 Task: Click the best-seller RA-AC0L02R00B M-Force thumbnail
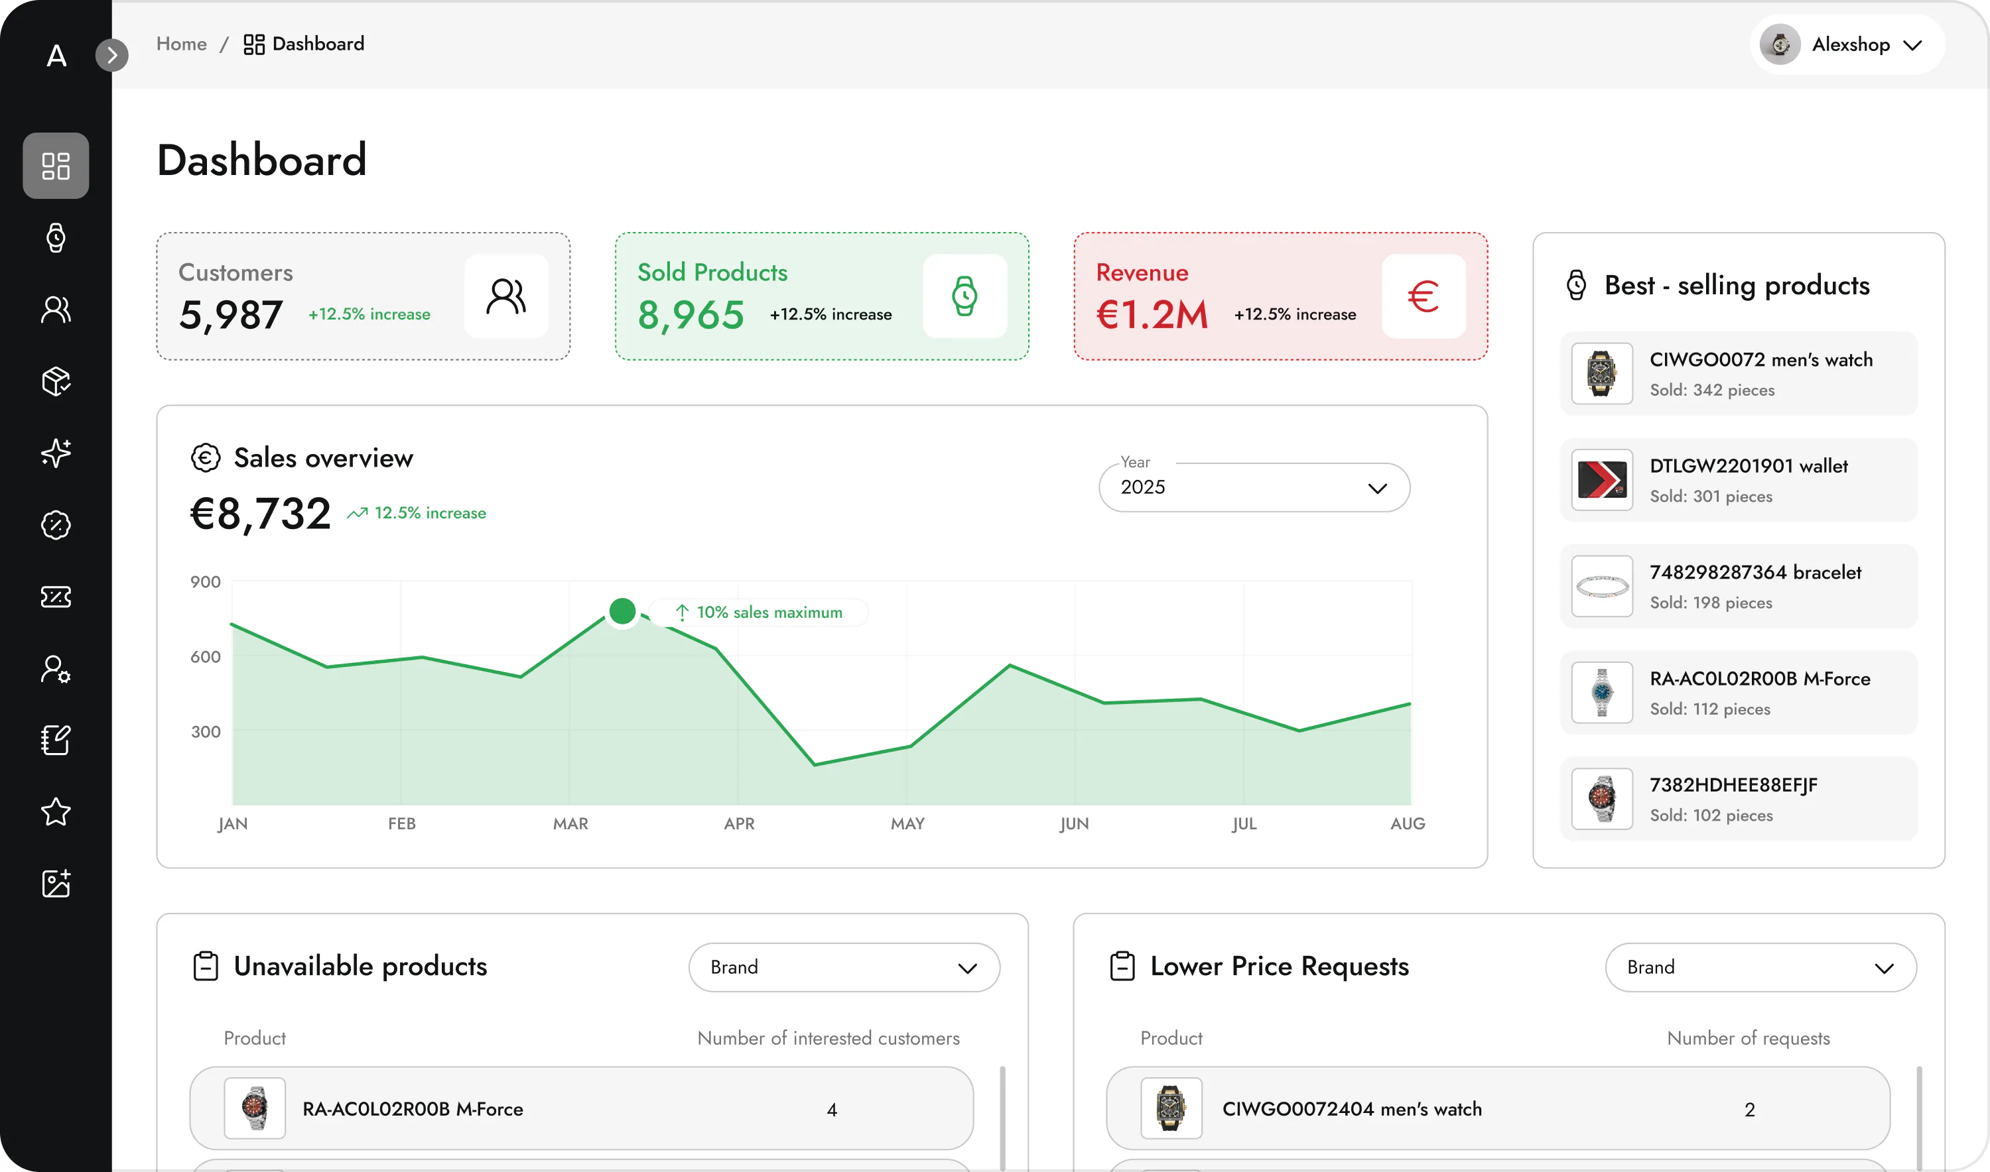tap(1602, 693)
